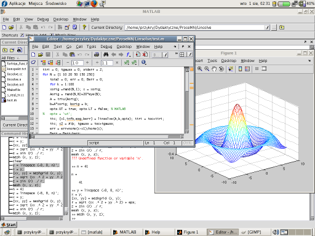Click the Profiler icon in MATLAB toolbar
This screenshot has width=315, height=236.
tap(74, 27)
